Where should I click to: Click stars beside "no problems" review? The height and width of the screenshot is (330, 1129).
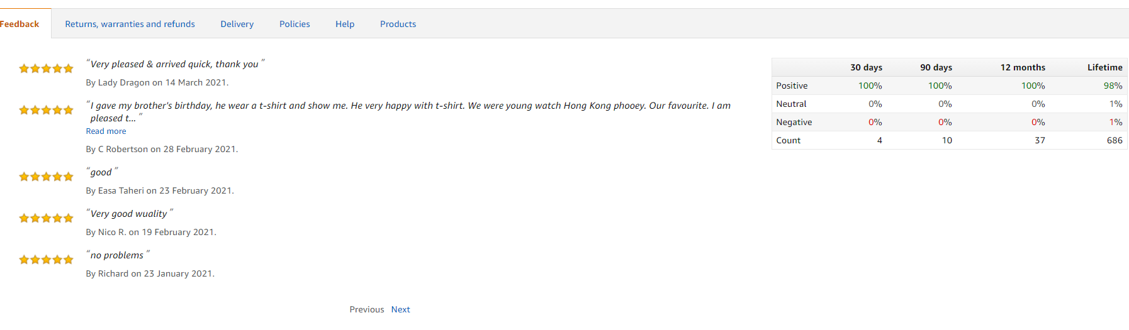[x=46, y=260]
